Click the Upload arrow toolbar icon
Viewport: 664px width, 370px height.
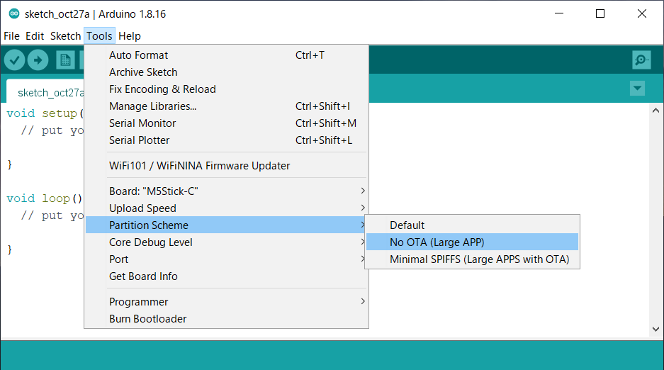coord(38,60)
